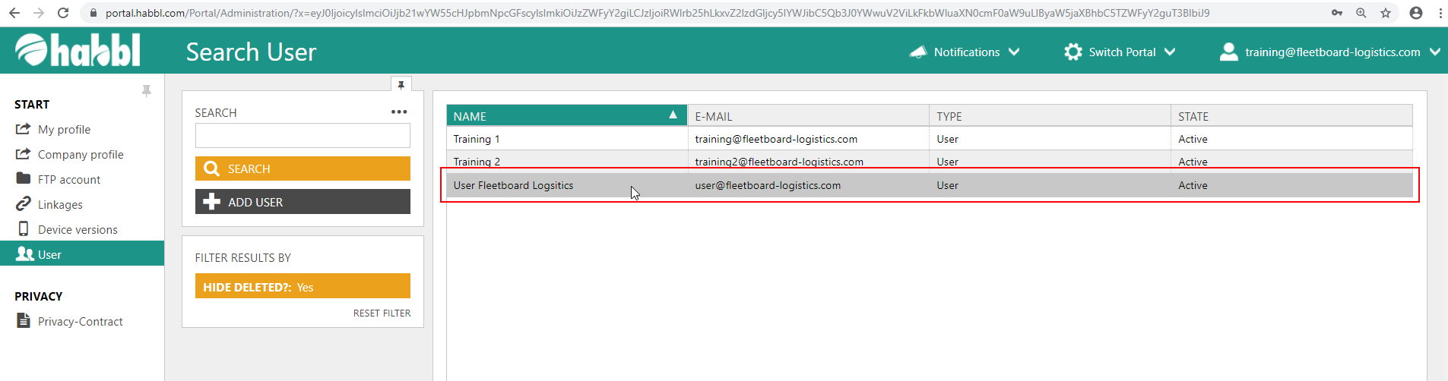The width and height of the screenshot is (1448, 381).
Task: Open the Switch Portal dropdown
Action: pos(1120,52)
